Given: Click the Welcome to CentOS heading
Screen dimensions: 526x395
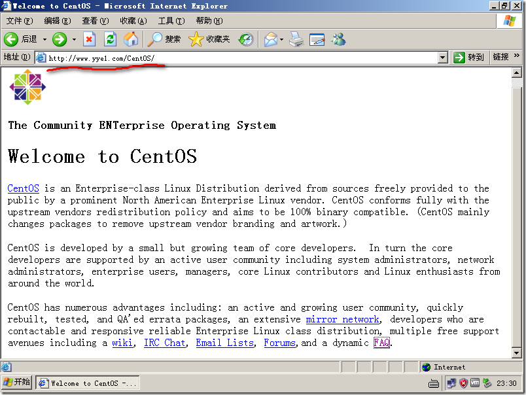Looking at the screenshot, I should [102, 156].
